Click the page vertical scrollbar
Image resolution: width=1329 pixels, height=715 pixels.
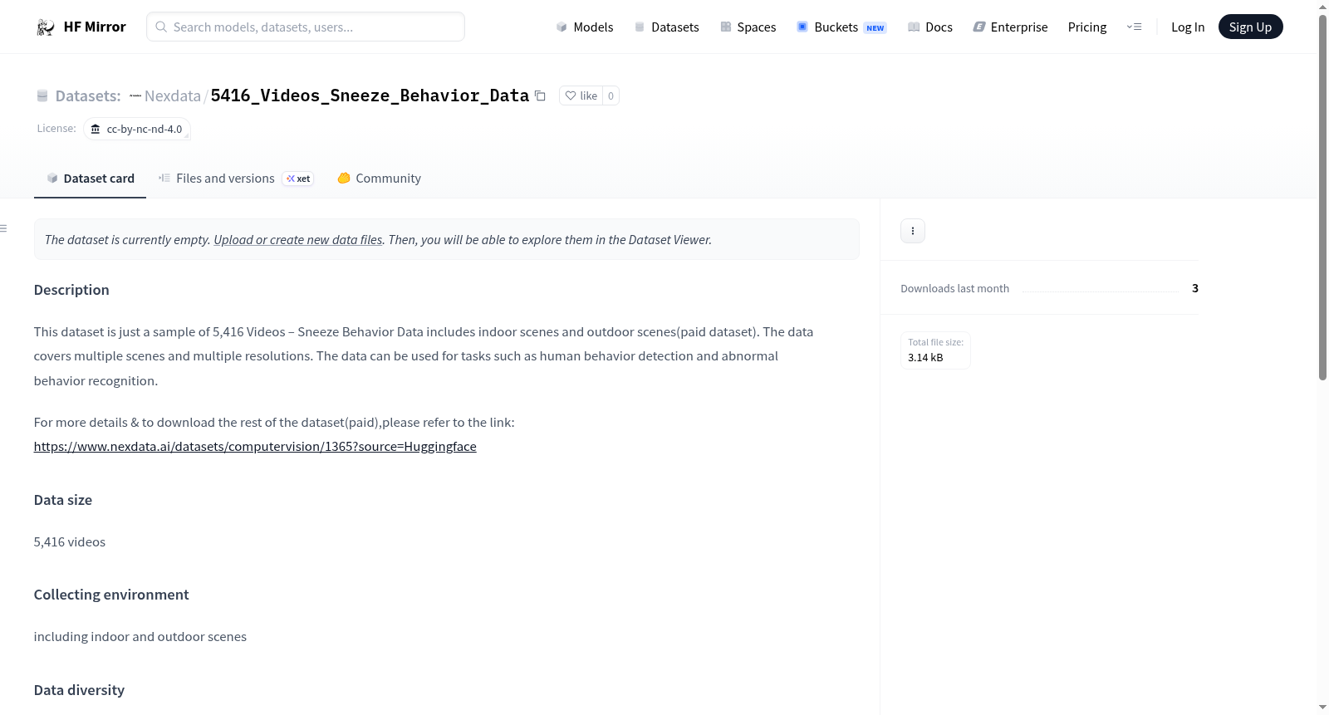[x=1322, y=198]
